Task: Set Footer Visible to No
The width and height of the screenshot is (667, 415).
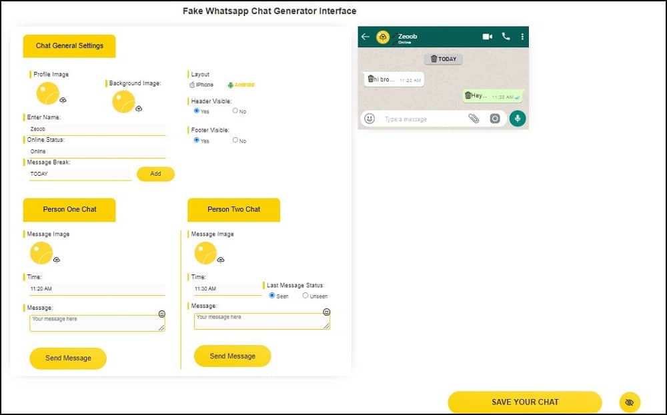Action: [x=235, y=140]
